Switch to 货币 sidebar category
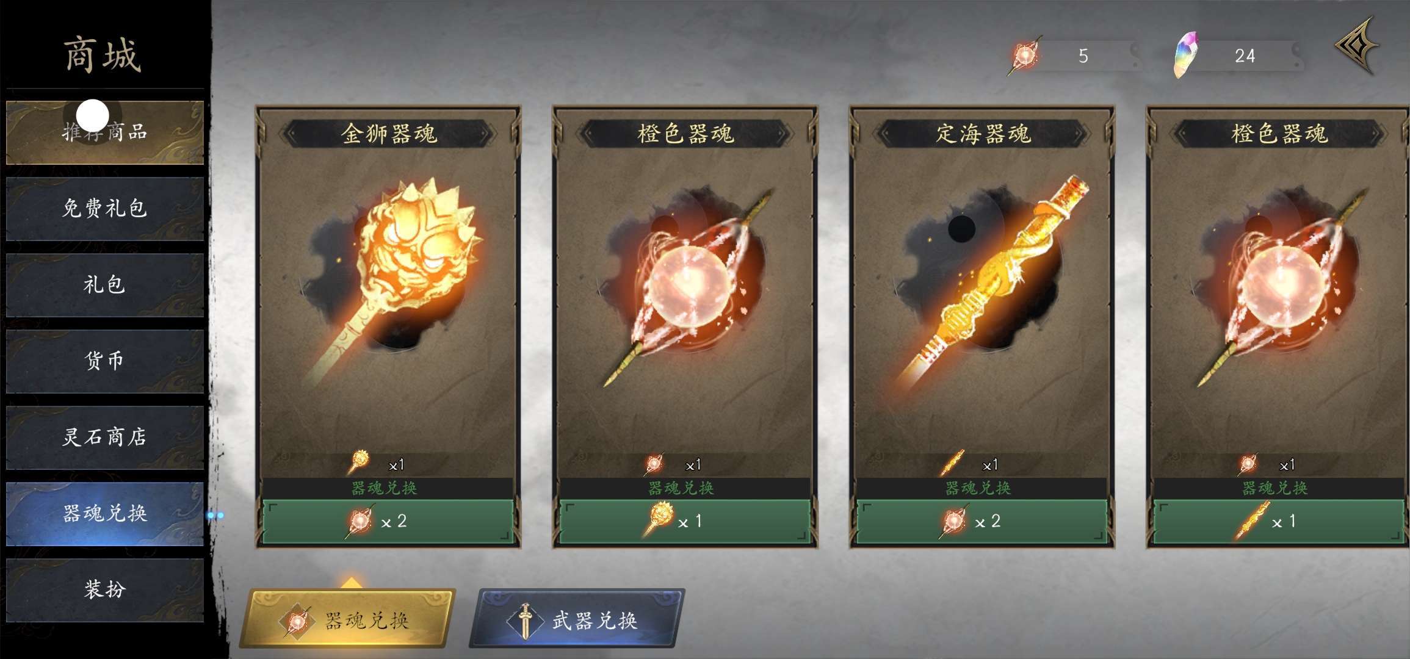This screenshot has width=1410, height=659. 105,361
